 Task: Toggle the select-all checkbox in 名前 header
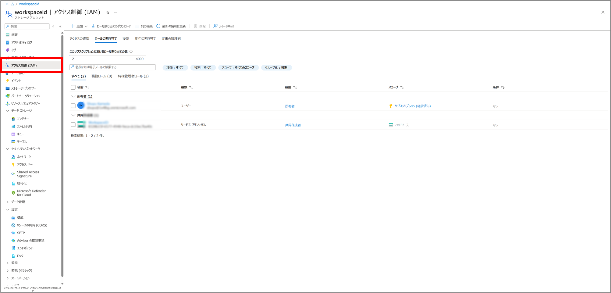tap(73, 87)
